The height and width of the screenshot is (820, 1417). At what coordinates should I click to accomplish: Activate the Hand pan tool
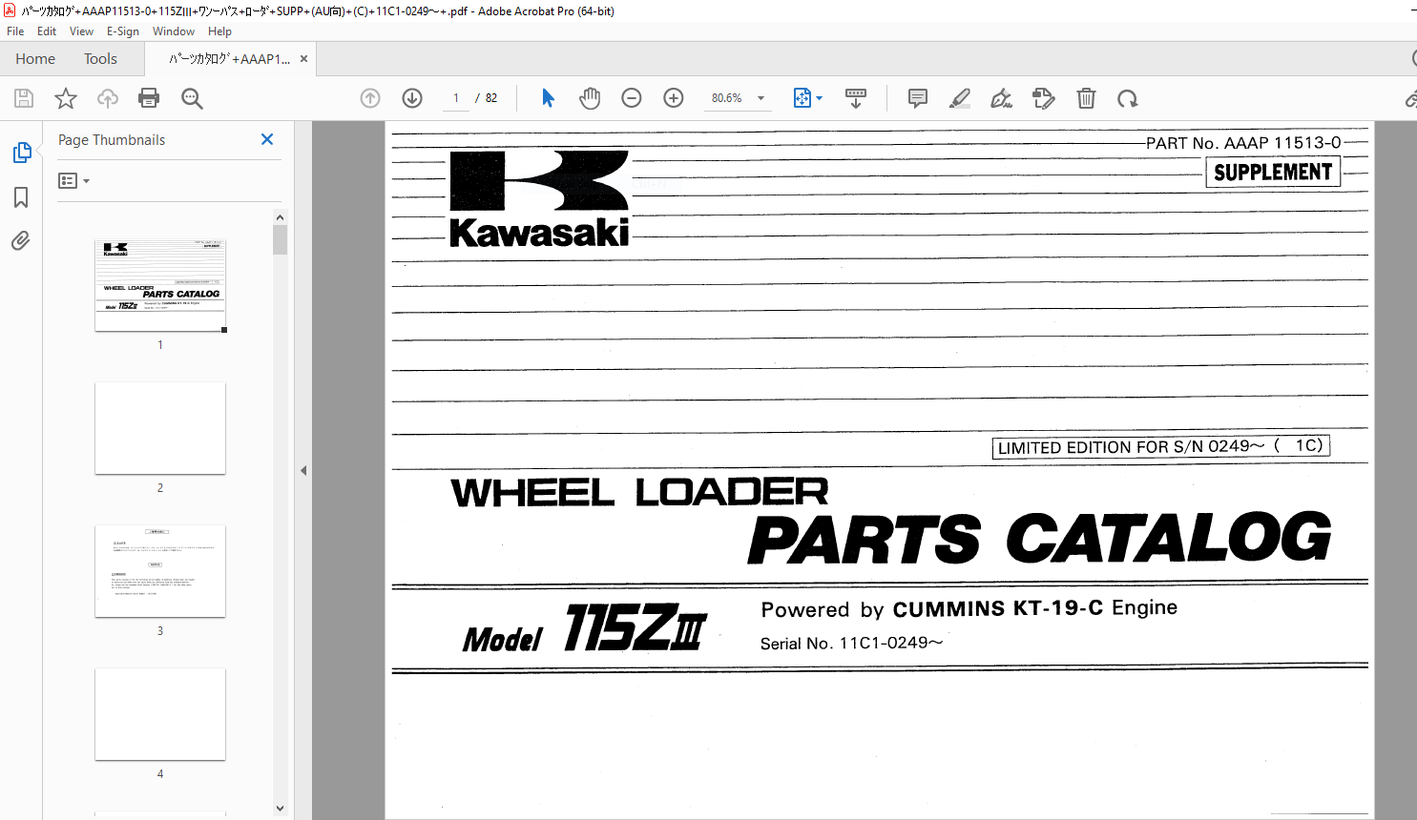click(x=590, y=98)
